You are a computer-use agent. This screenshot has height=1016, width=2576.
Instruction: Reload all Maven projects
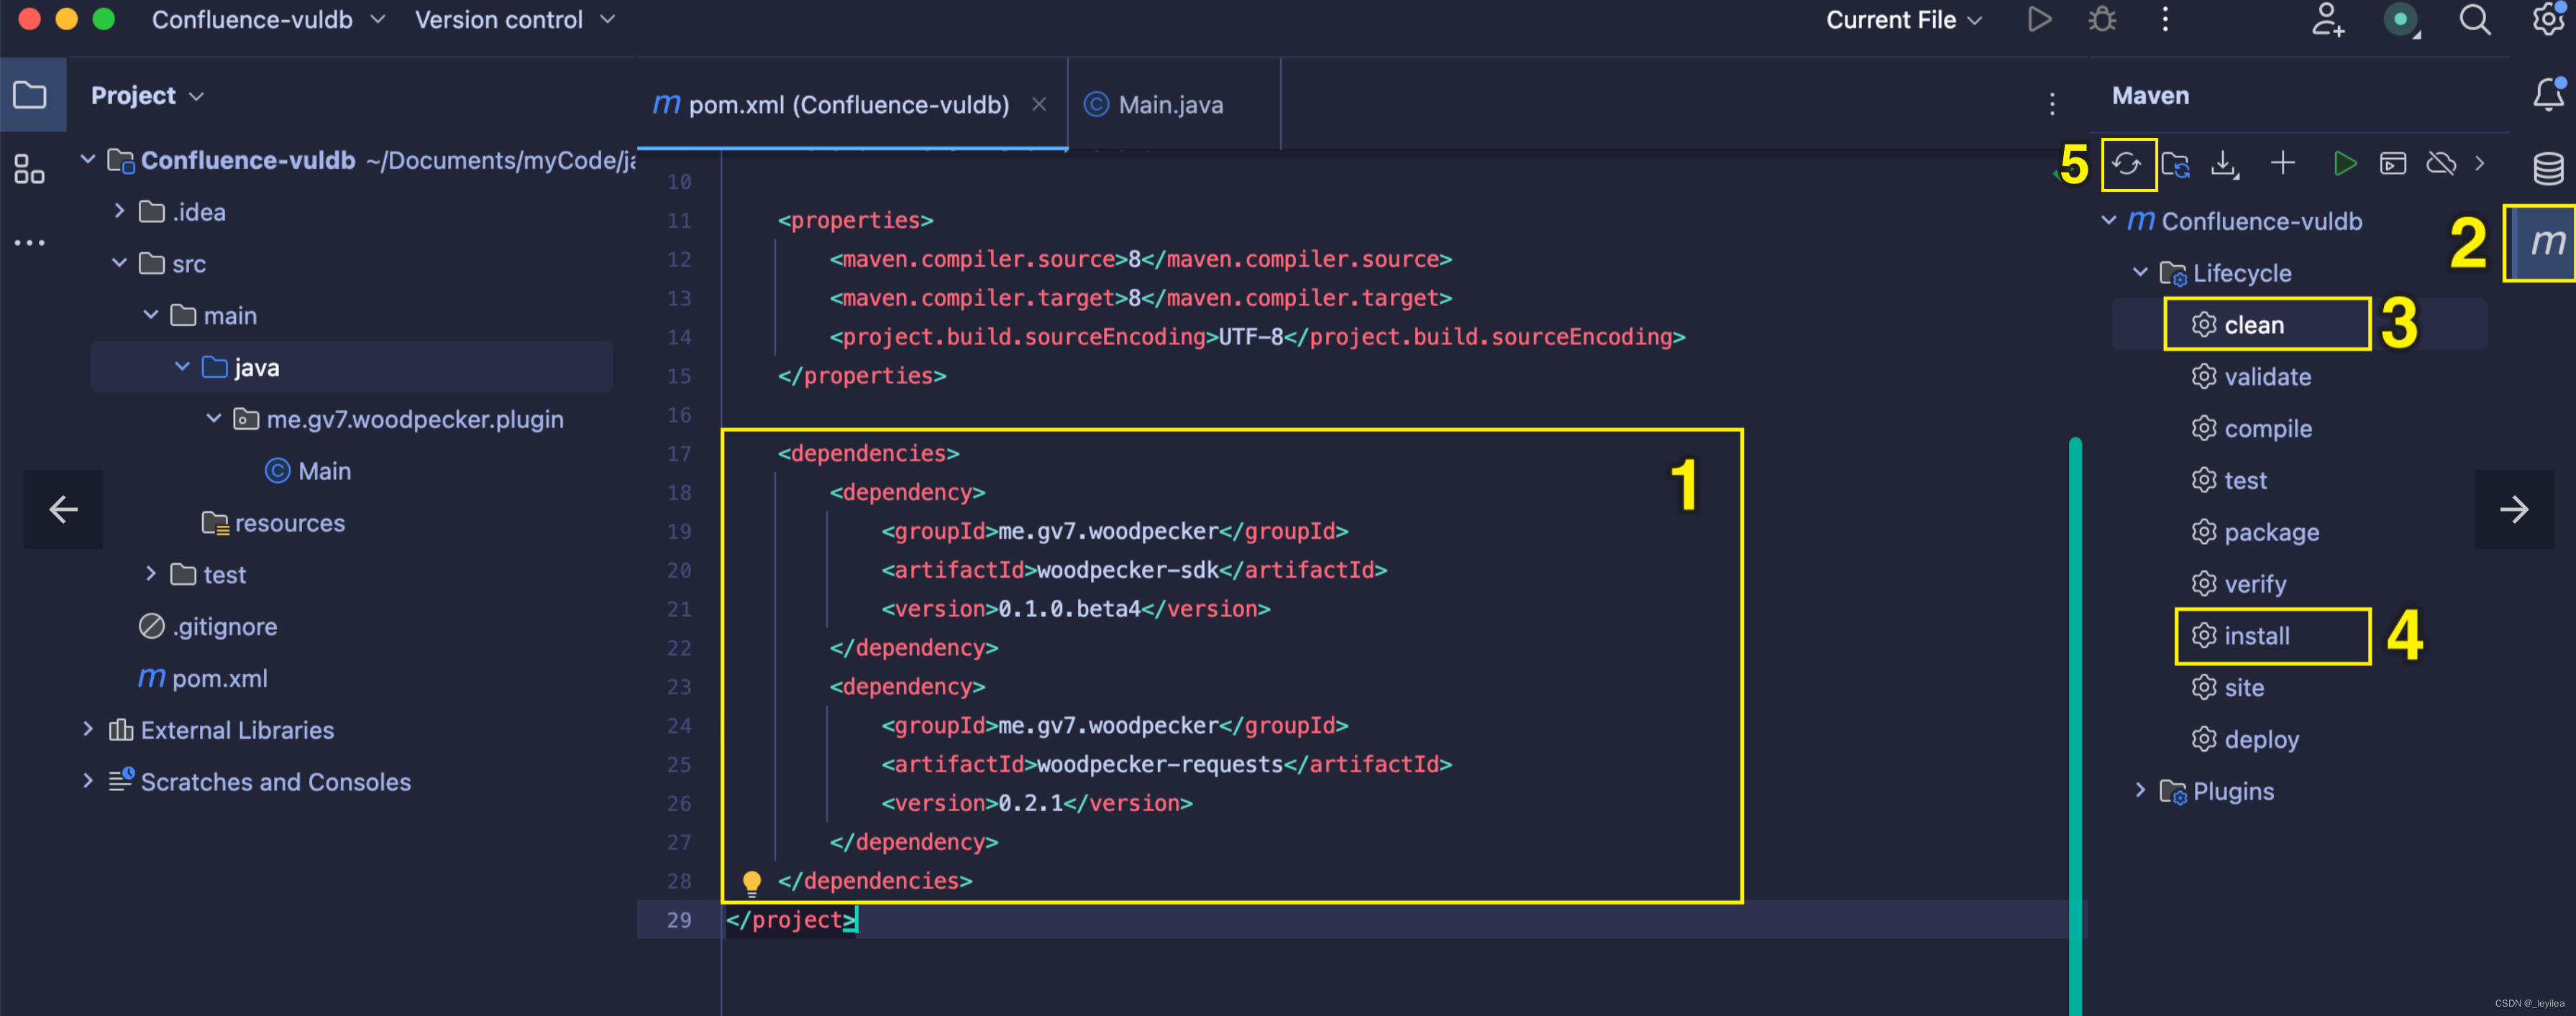[x=2129, y=164]
